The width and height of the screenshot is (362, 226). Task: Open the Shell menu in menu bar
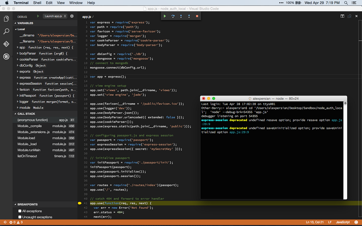(37, 3)
